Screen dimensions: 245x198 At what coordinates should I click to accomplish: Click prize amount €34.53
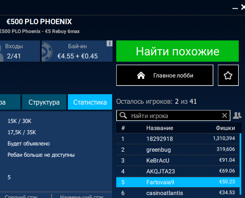point(227,193)
